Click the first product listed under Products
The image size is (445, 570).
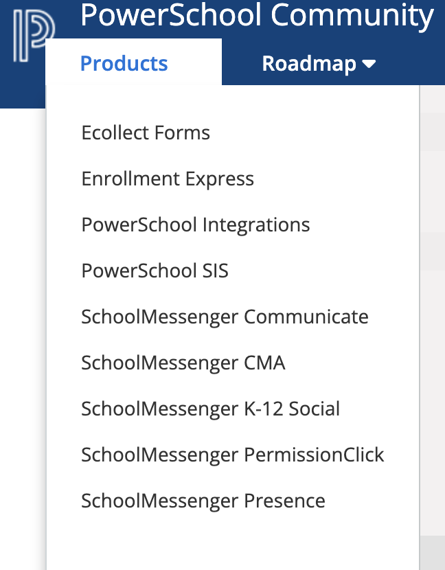click(x=146, y=133)
